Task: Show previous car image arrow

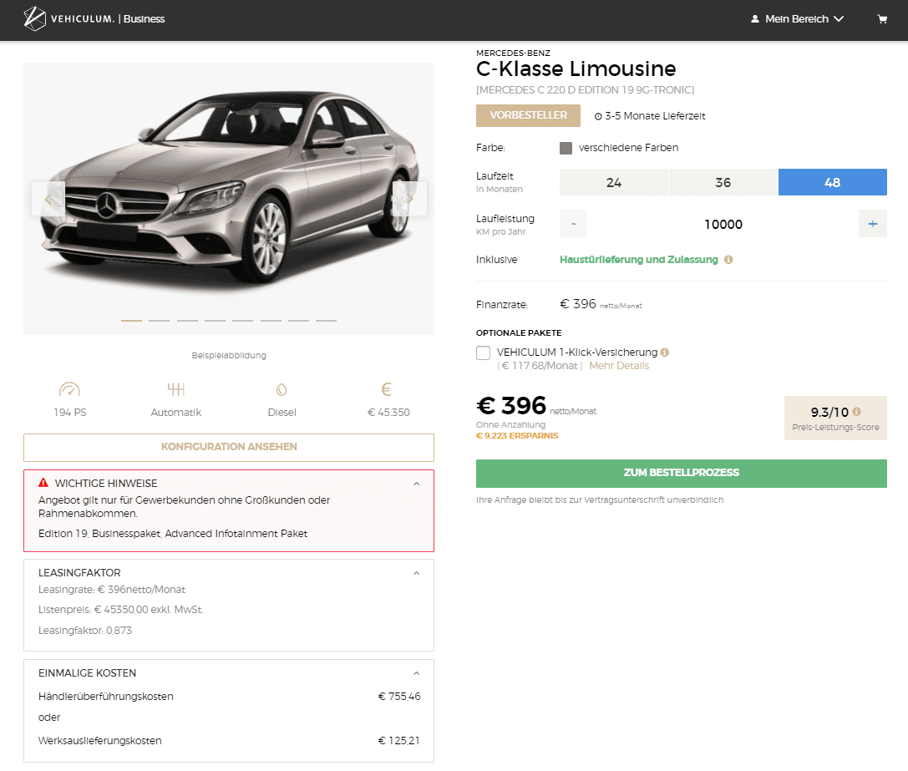Action: tap(48, 199)
